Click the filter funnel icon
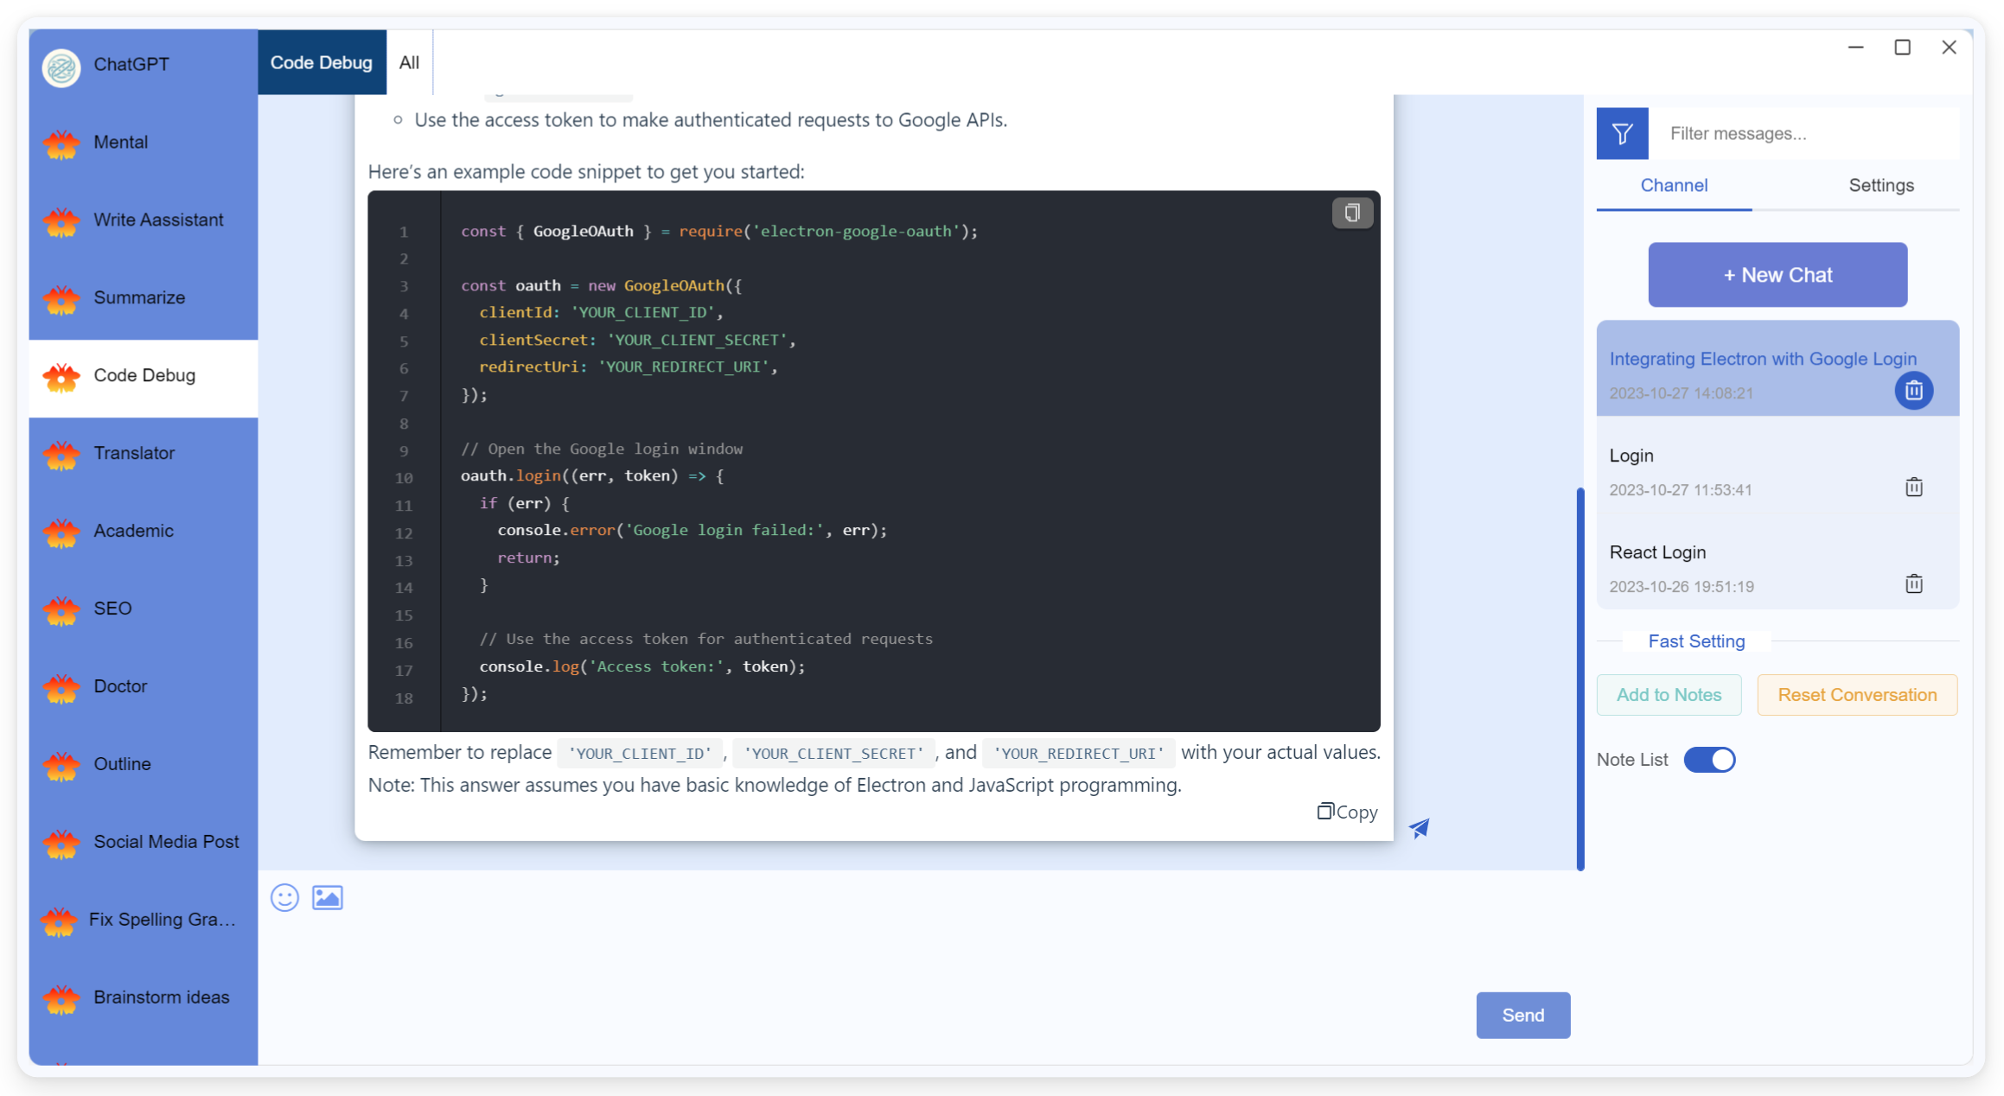Screen dimensions: 2004x1096 point(1622,134)
